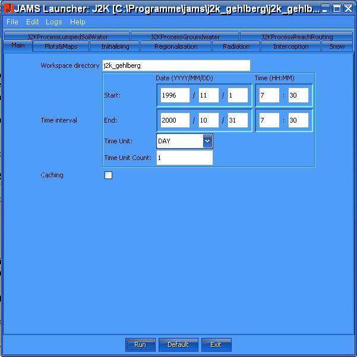Image resolution: width=357 pixels, height=357 pixels.
Task: Click the Workspace directory text field
Action: pos(175,65)
